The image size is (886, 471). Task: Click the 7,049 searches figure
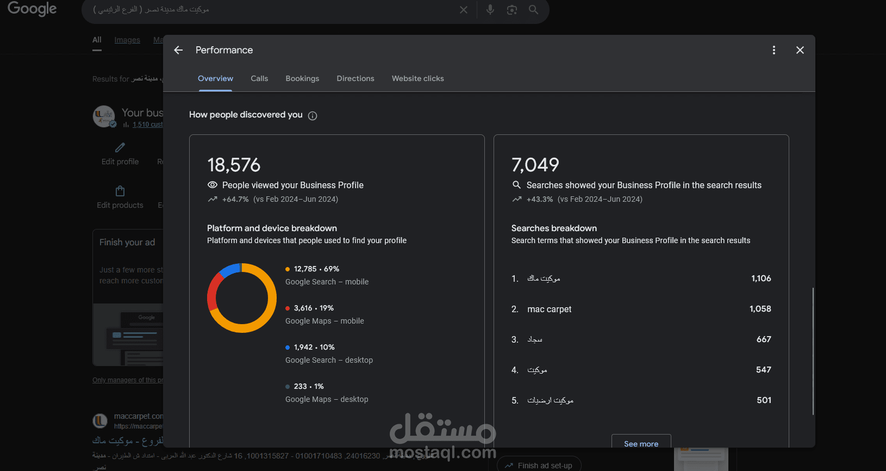point(535,165)
